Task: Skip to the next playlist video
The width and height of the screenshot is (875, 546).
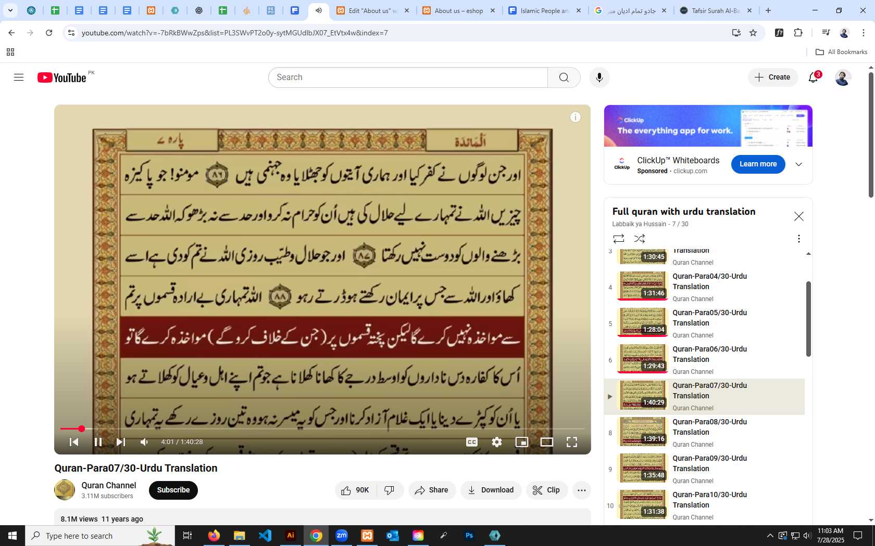Action: (x=121, y=442)
